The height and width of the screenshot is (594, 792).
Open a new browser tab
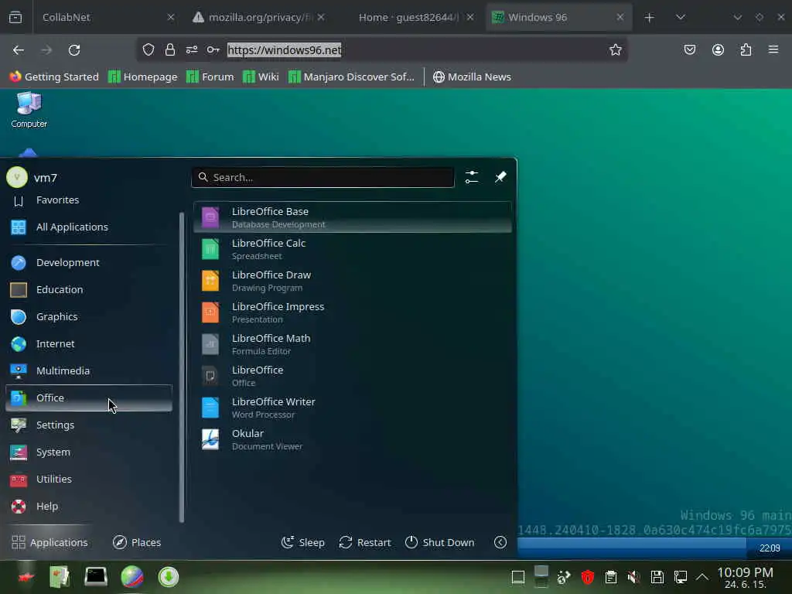(650, 18)
